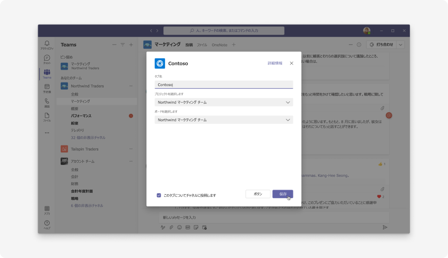Viewport: 448px width, 258px height.
Task: Click the format text icon in compose
Action: [163, 227]
